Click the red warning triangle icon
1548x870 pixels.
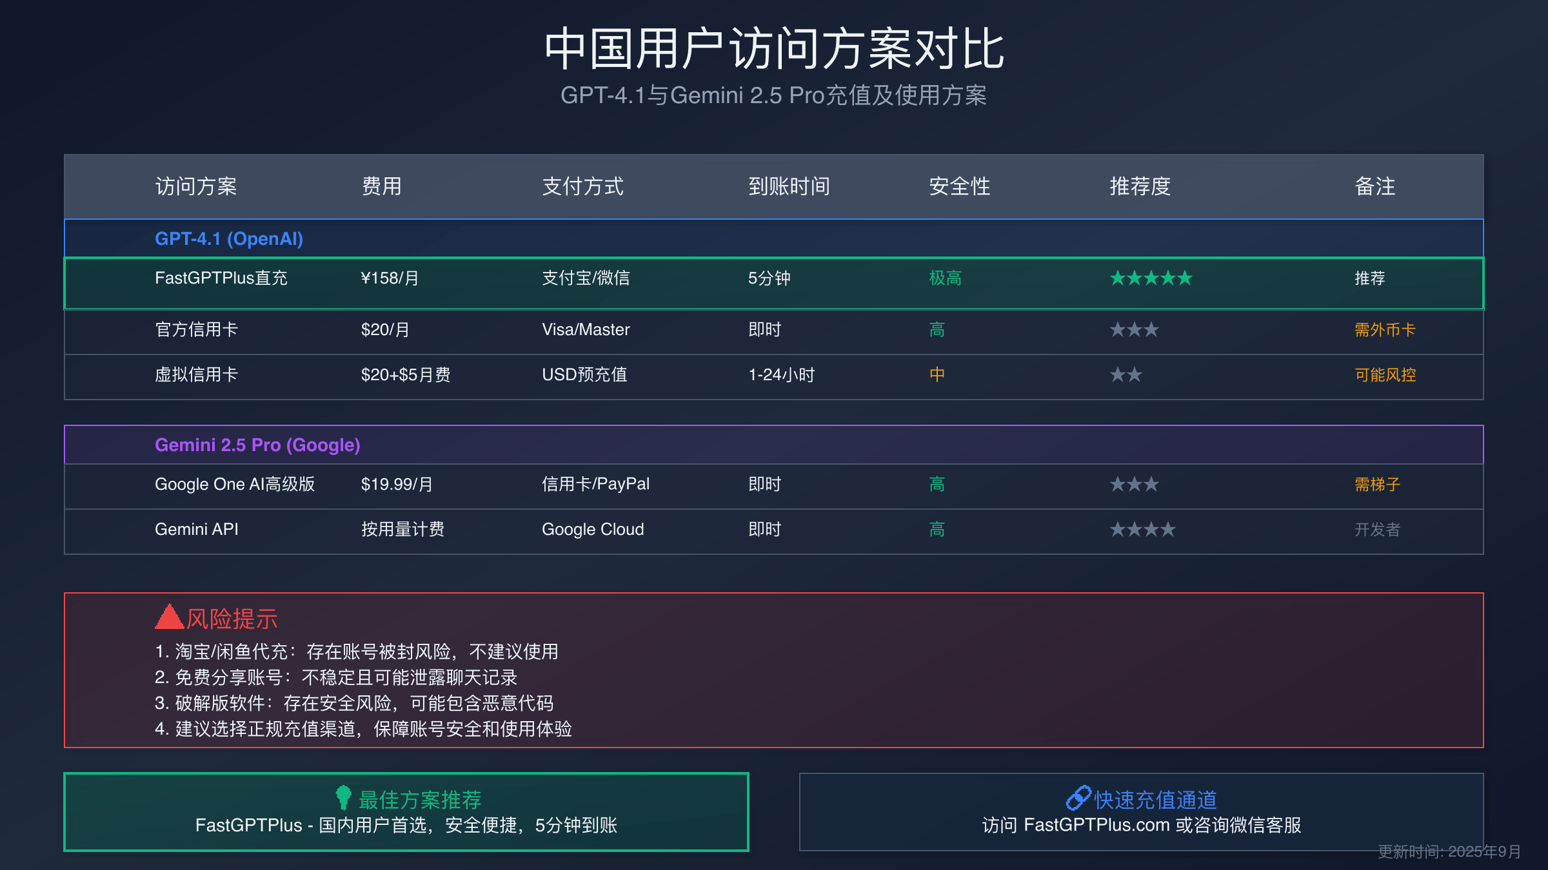point(170,617)
